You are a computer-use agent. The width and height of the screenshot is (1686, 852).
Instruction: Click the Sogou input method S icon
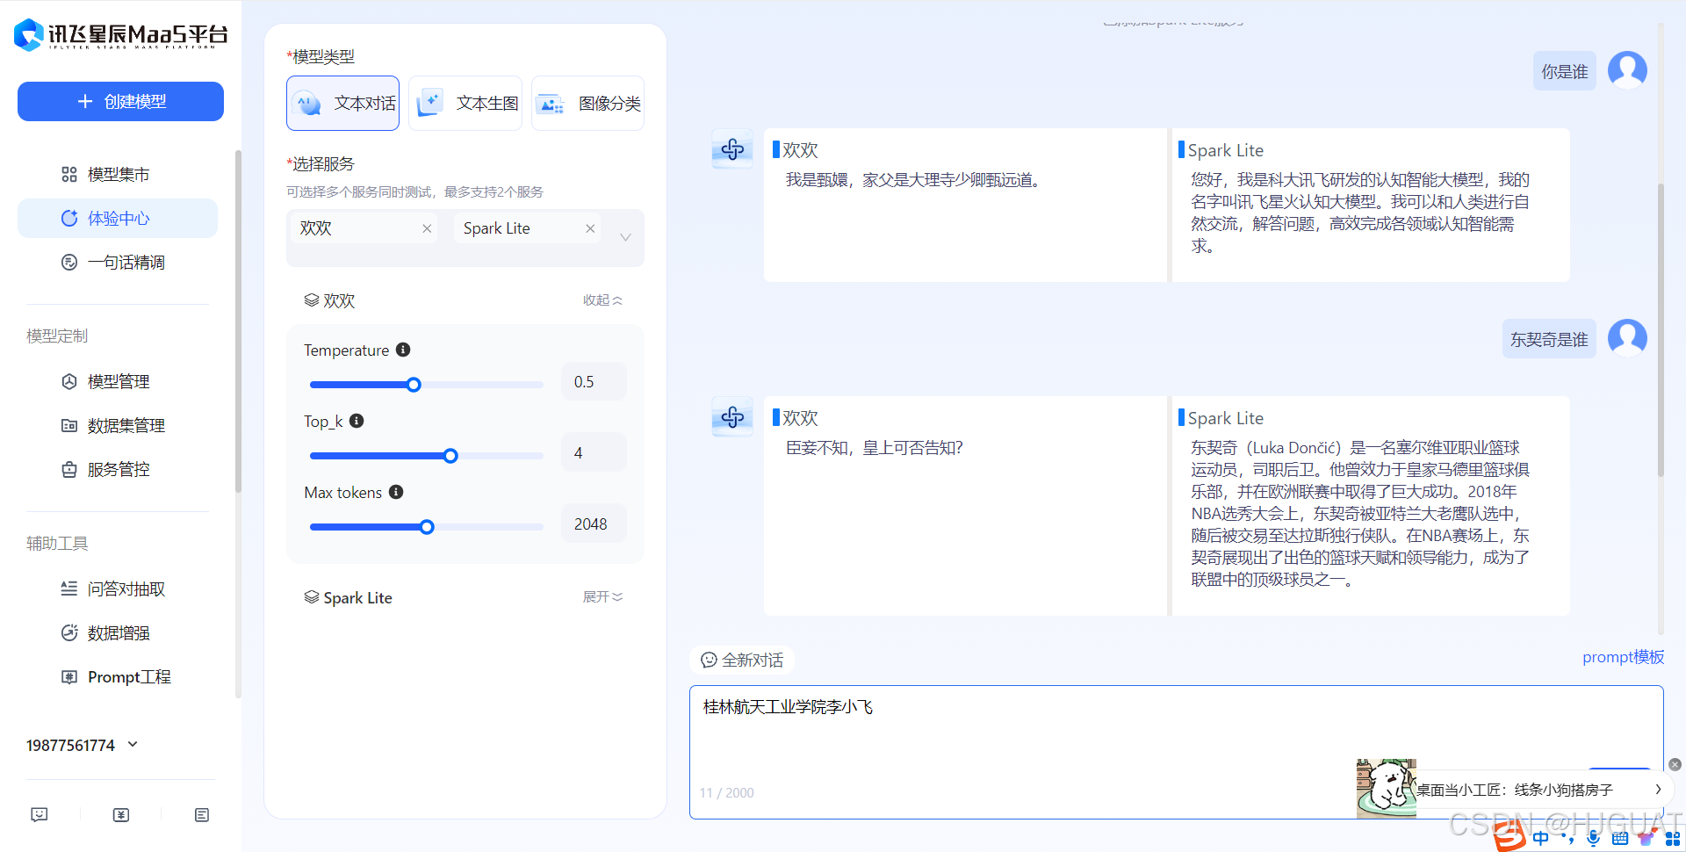(1509, 835)
